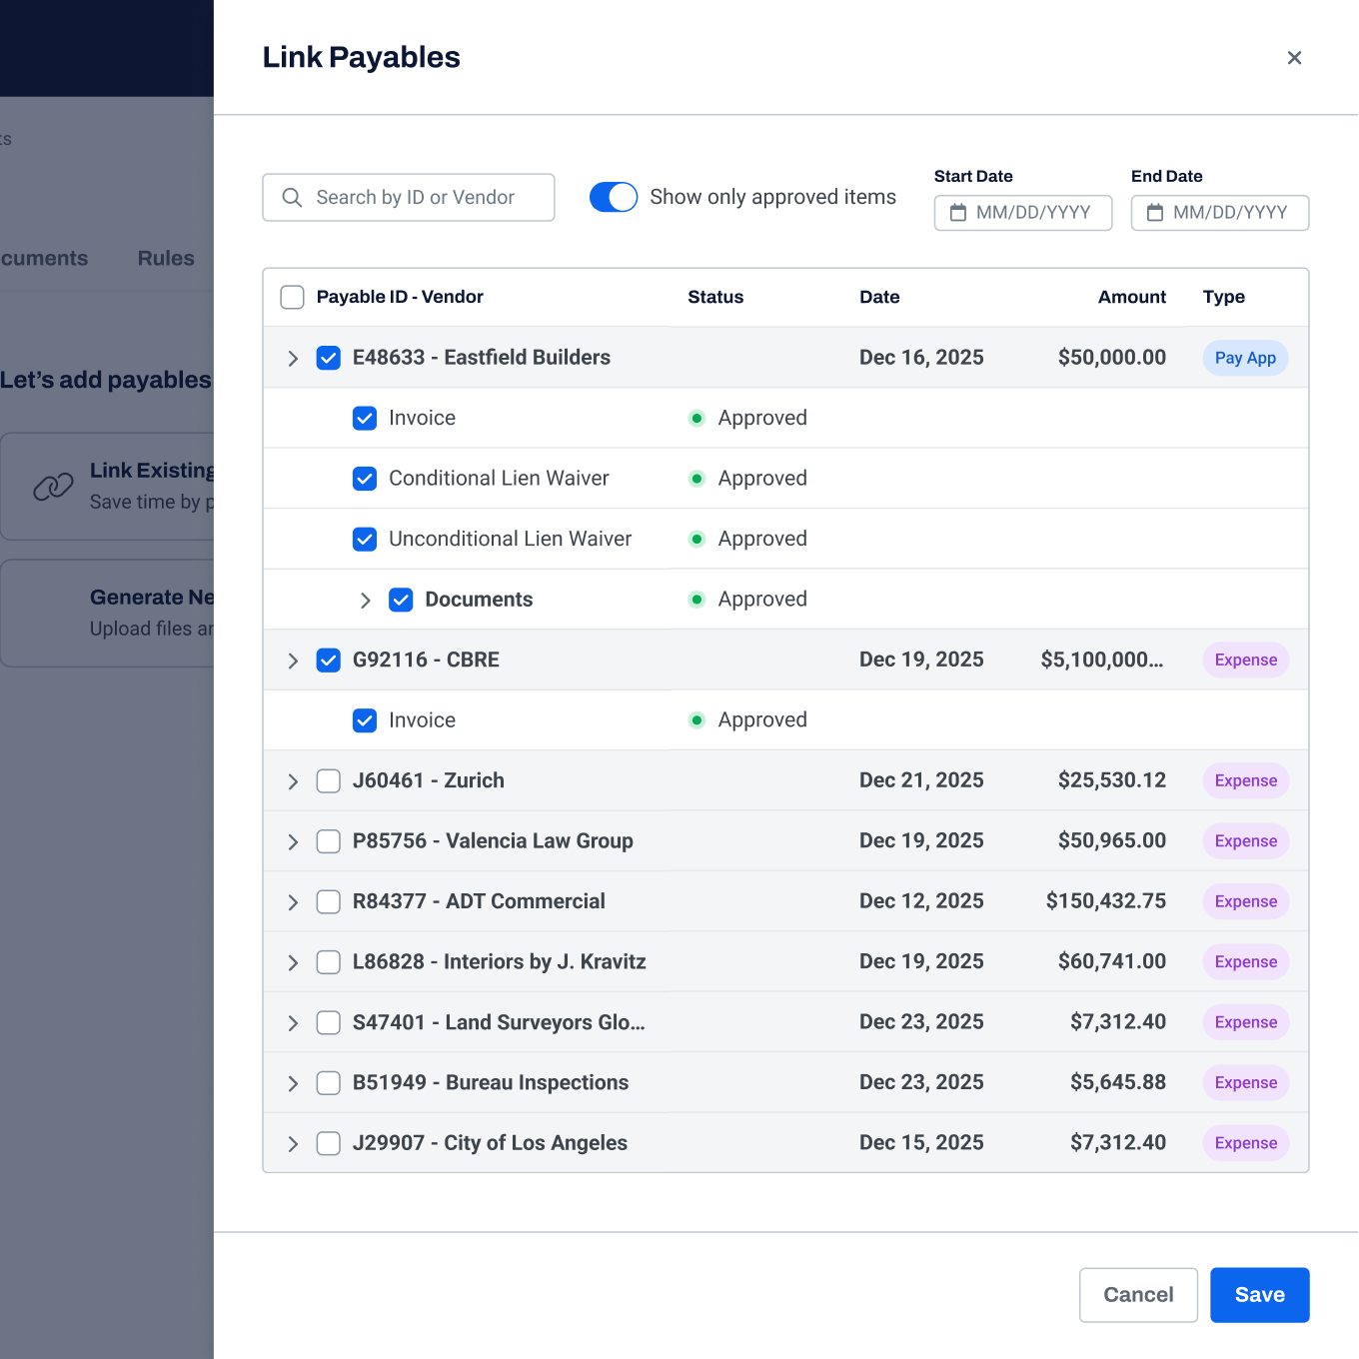The image size is (1359, 1359).
Task: Check the select-all checkbox in table header
Action: click(292, 297)
